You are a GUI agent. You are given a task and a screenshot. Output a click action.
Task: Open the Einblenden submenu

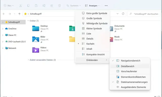tap(92, 60)
